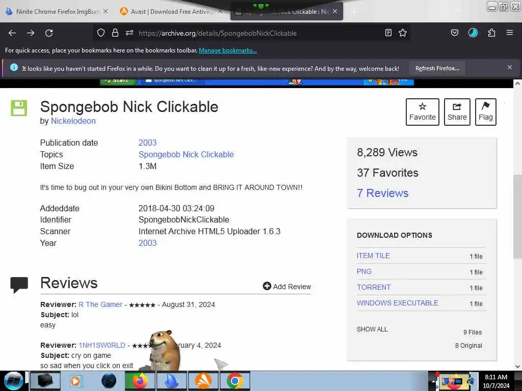Open the Firefox hamburger application menu
The width and height of the screenshot is (522, 391).
click(510, 33)
